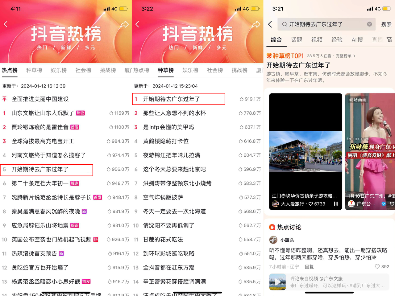Tap share arrow on middle 种草榜 screen
Screen dimensions: 395x296
[256, 24]
